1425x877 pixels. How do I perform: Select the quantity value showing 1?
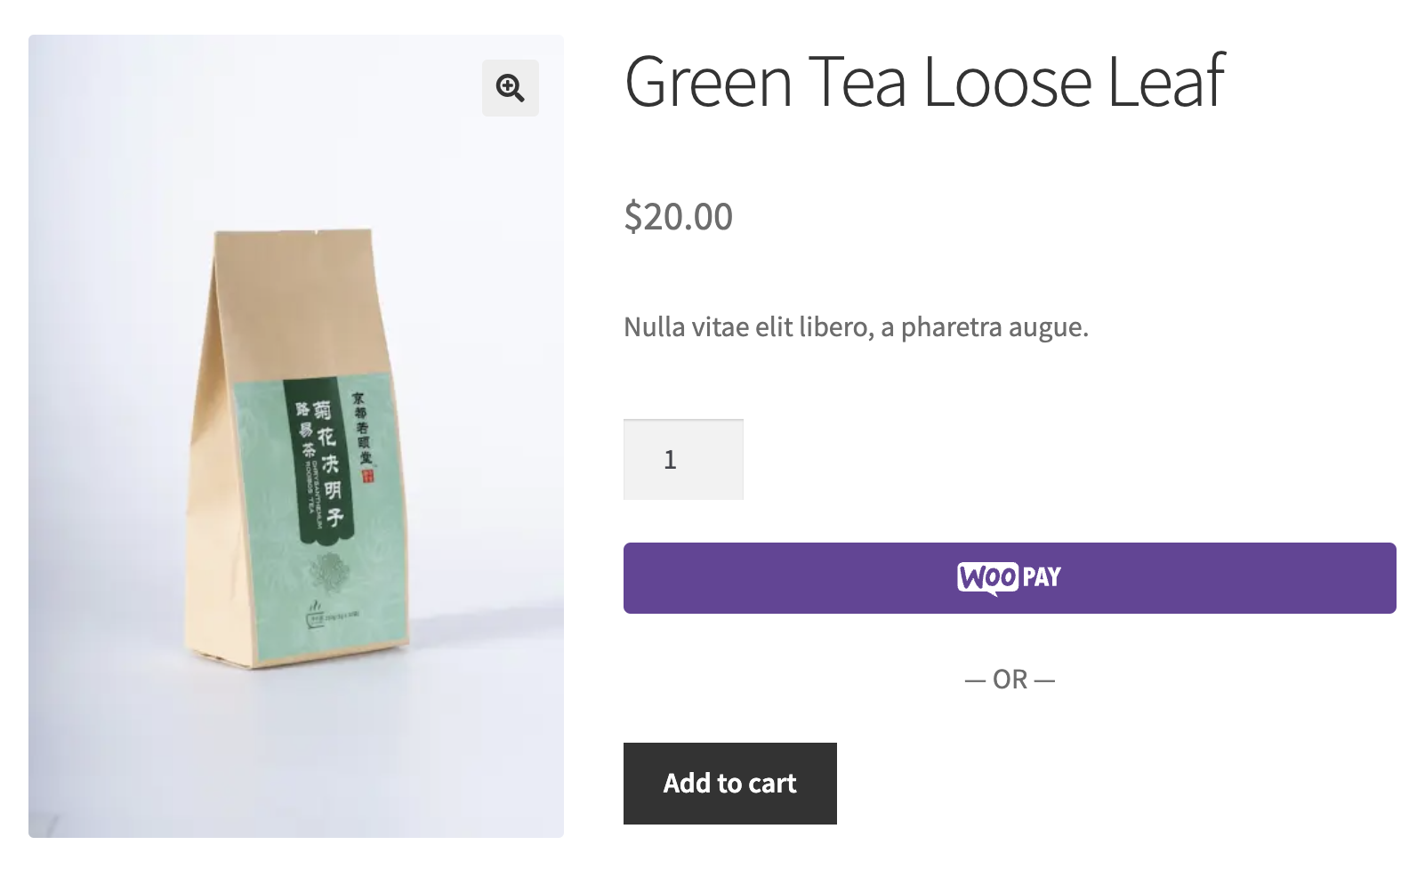(671, 459)
